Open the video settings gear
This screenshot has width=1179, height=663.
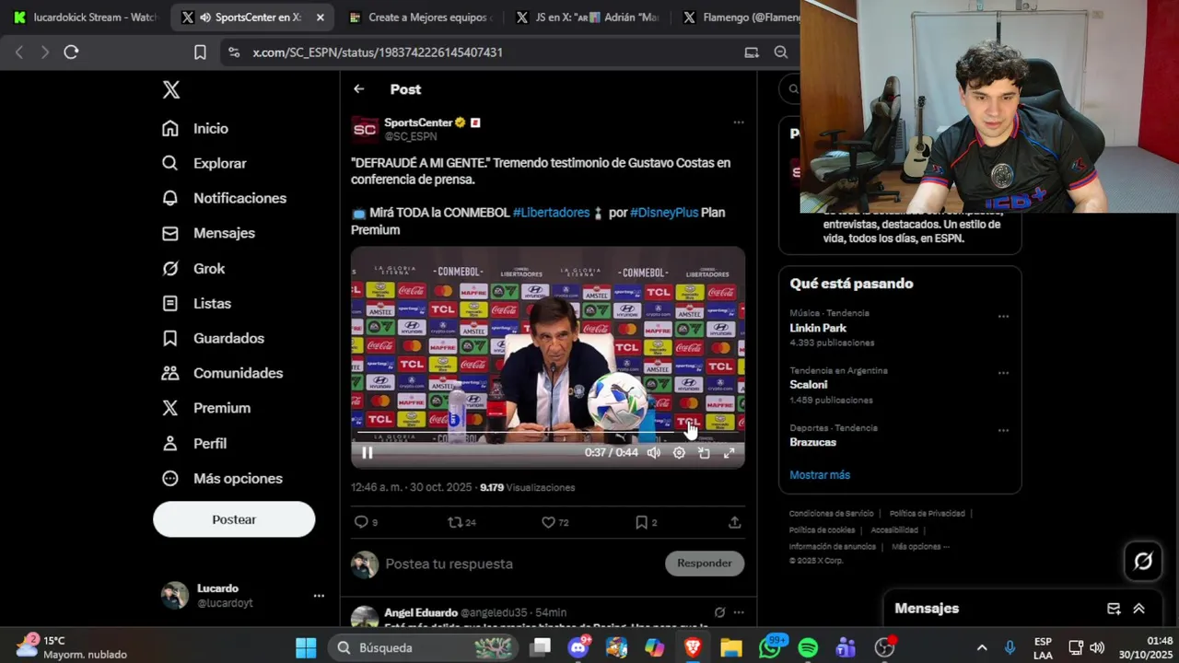[679, 452]
